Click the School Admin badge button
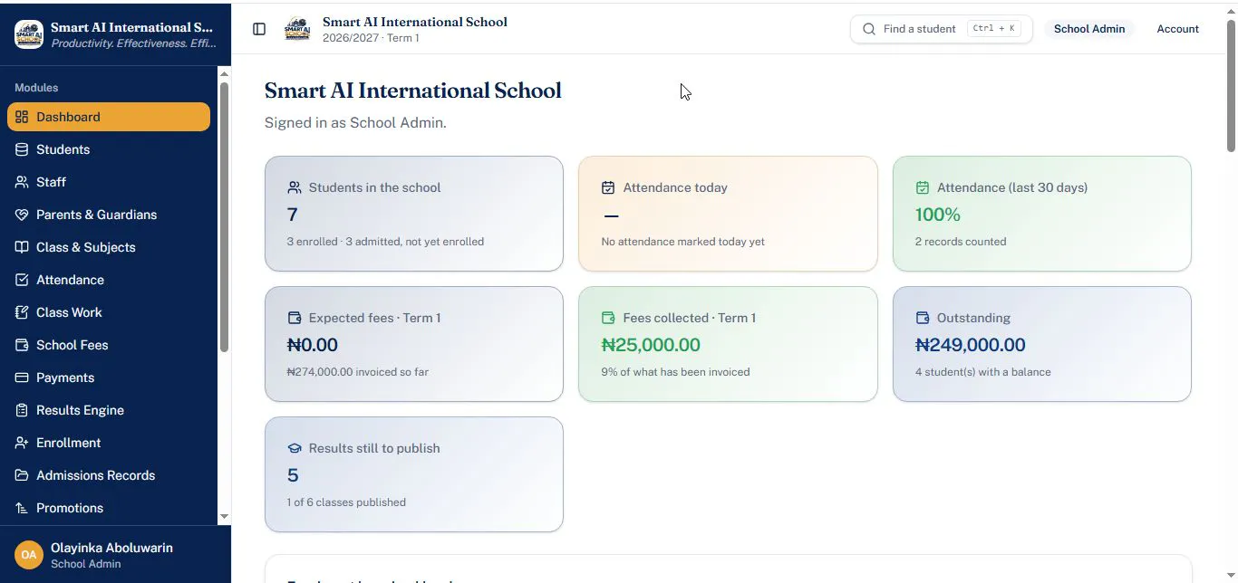1238x583 pixels. [x=1089, y=29]
